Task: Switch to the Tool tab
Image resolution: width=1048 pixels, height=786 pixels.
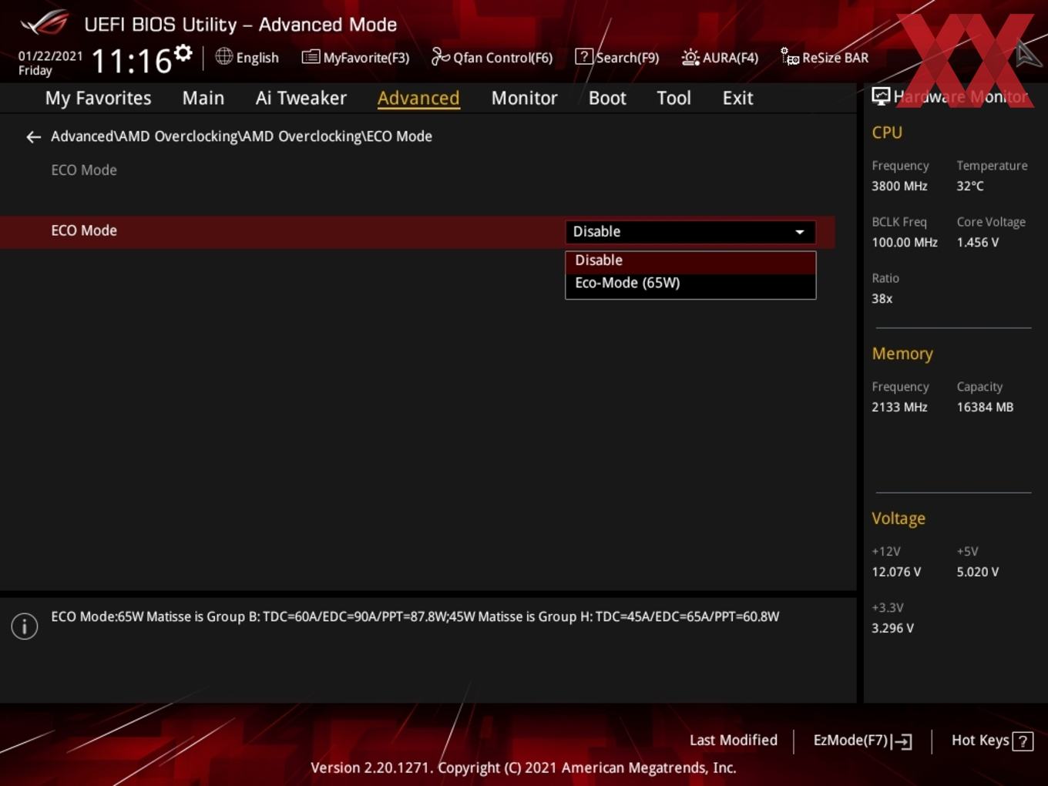Action: [673, 98]
